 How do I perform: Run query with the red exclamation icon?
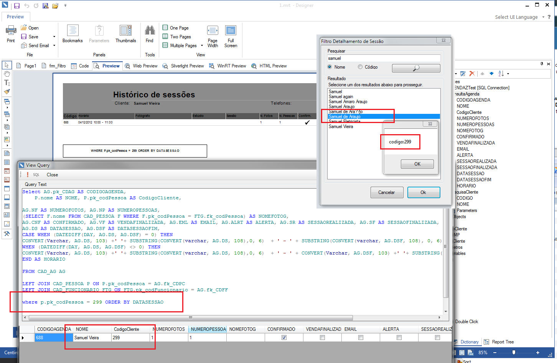tap(28, 175)
